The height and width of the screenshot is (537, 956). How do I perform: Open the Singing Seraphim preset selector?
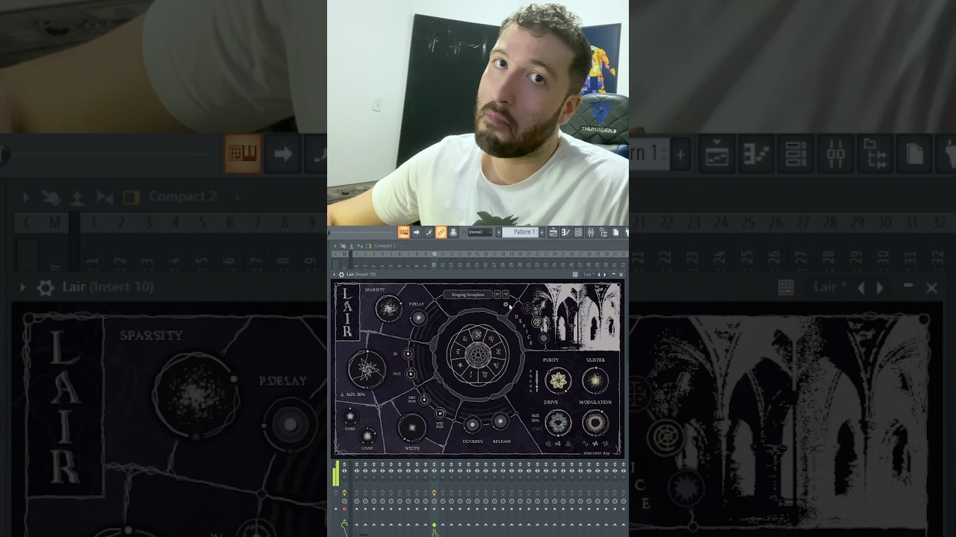(x=468, y=295)
